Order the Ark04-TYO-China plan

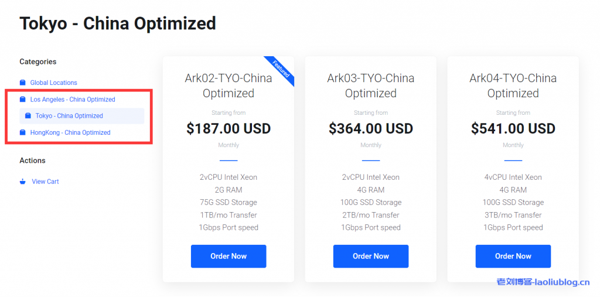(x=513, y=256)
